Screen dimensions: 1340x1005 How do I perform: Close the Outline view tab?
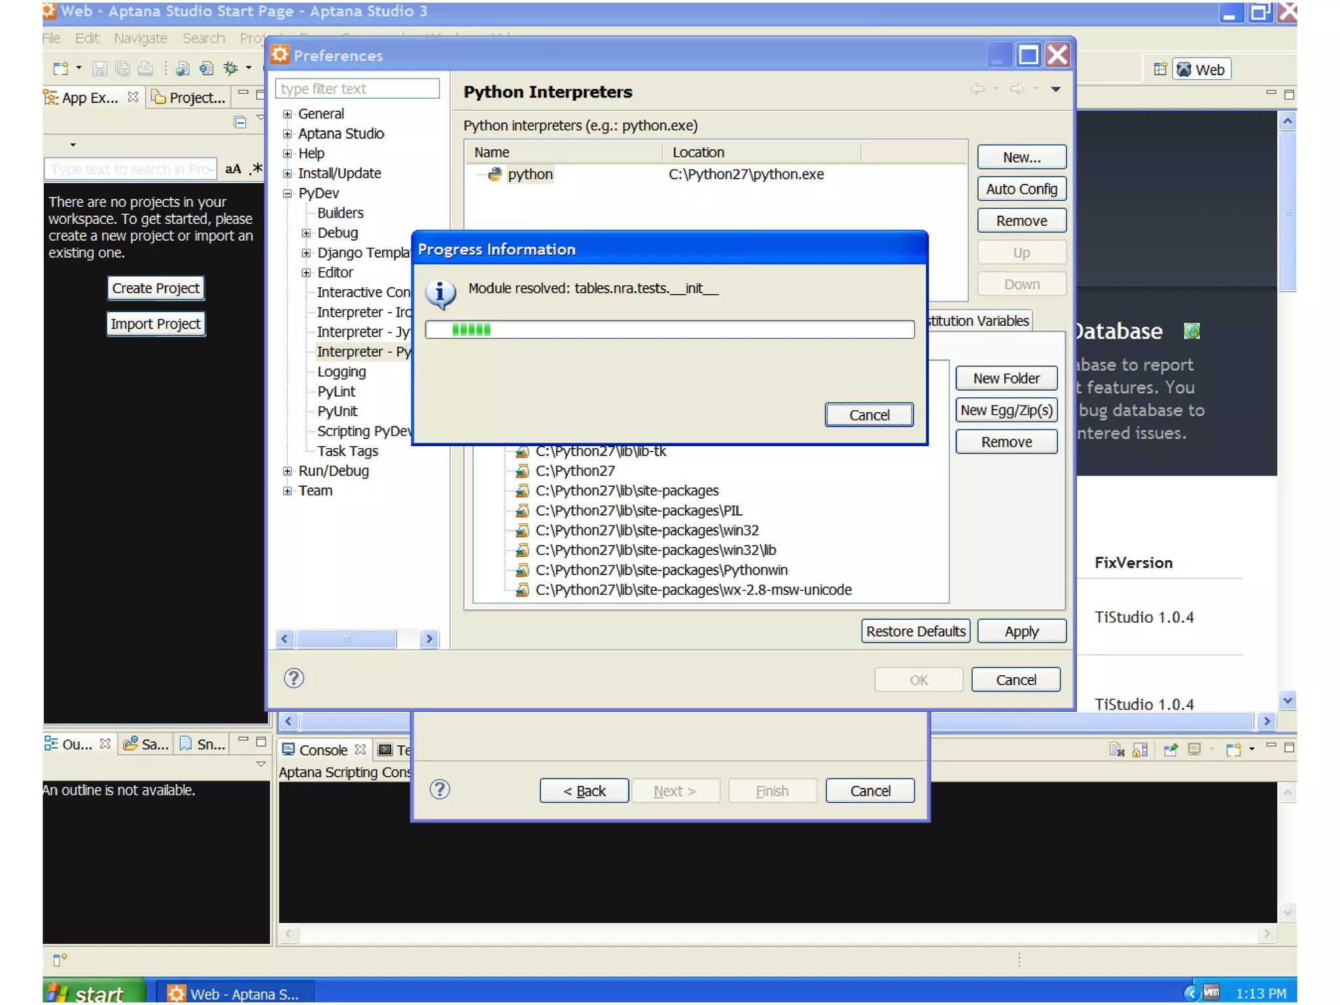coord(105,744)
